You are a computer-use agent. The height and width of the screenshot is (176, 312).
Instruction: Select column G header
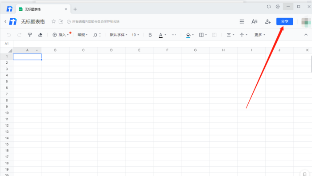195,50
